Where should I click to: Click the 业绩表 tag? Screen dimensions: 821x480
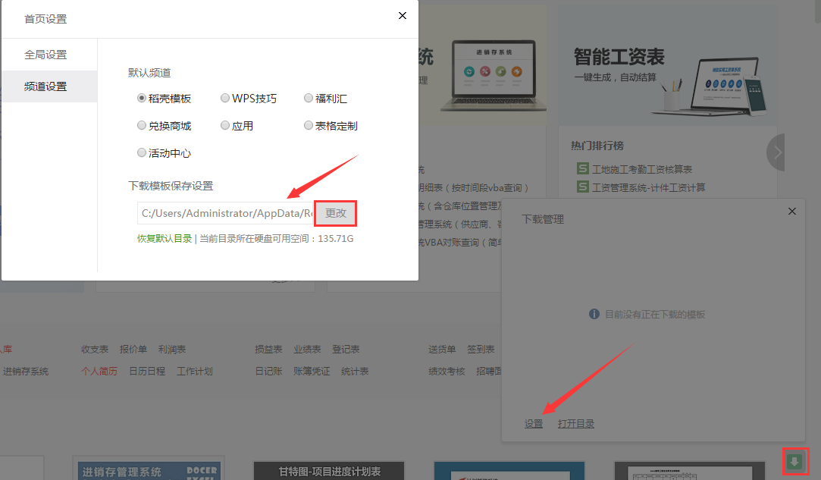point(307,349)
